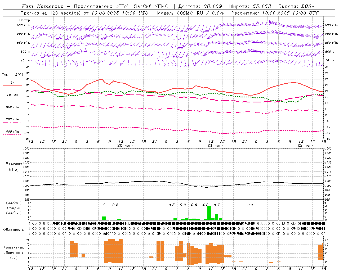339x271 pixels.
Task: Click the (мм/1ч.) precipitation unit label
Action: tap(14, 213)
